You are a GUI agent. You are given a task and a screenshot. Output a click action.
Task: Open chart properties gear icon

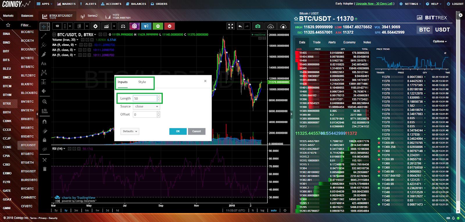click(x=95, y=26)
